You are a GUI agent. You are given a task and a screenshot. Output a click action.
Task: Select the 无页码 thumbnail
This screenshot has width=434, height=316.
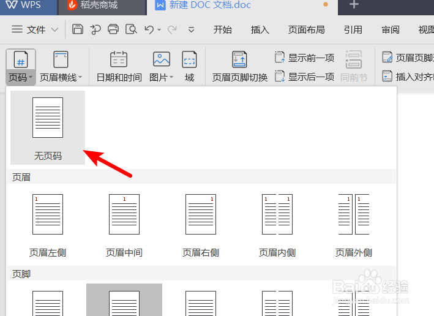click(48, 127)
